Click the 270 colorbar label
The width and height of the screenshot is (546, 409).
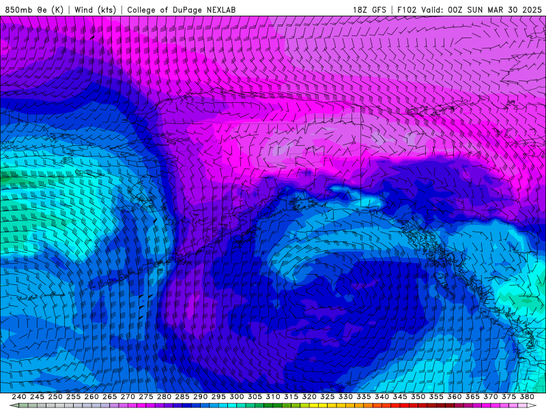(x=128, y=397)
